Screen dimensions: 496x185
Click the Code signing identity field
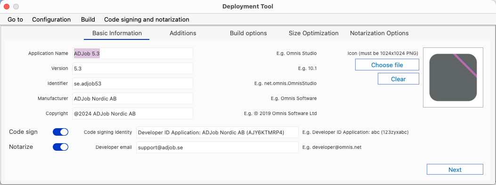click(217, 132)
